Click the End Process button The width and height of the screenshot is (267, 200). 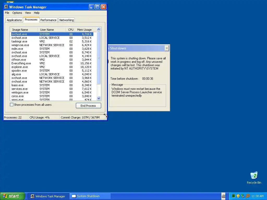click(x=88, y=106)
